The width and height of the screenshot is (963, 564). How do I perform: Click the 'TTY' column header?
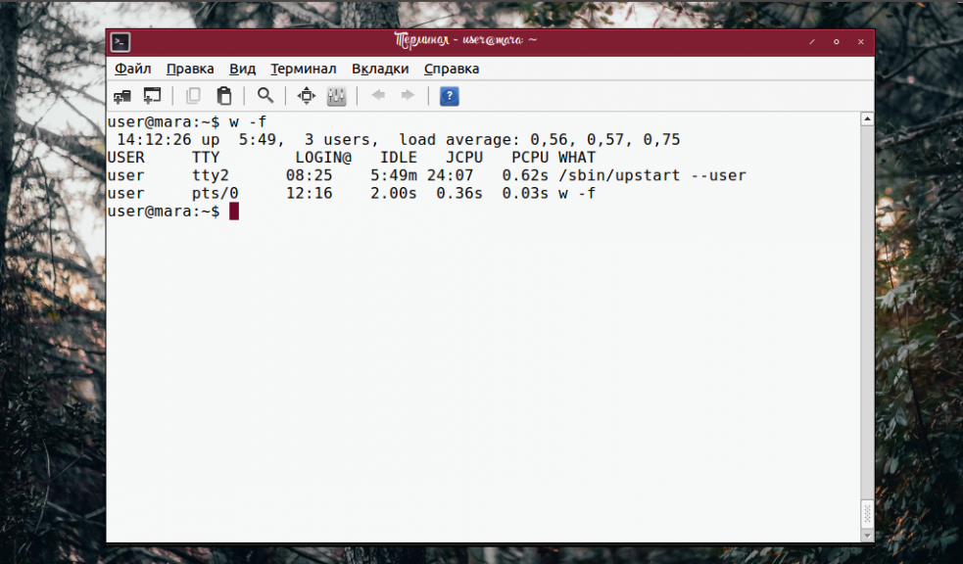(206, 158)
